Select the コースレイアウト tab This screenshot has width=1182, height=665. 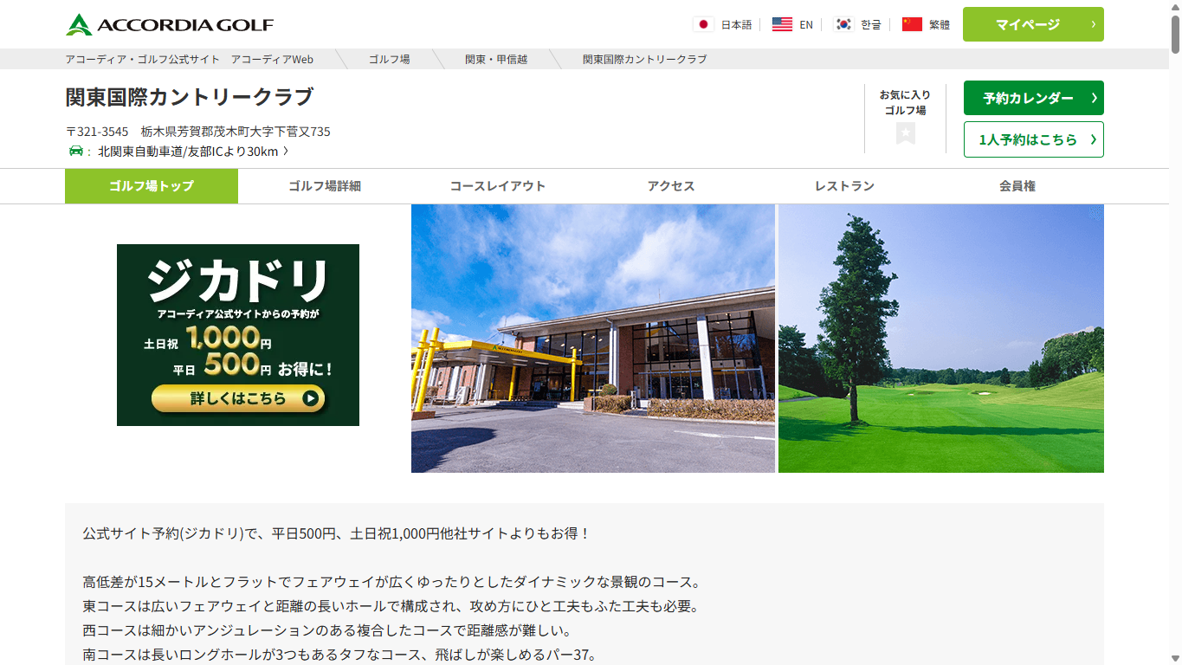(498, 186)
